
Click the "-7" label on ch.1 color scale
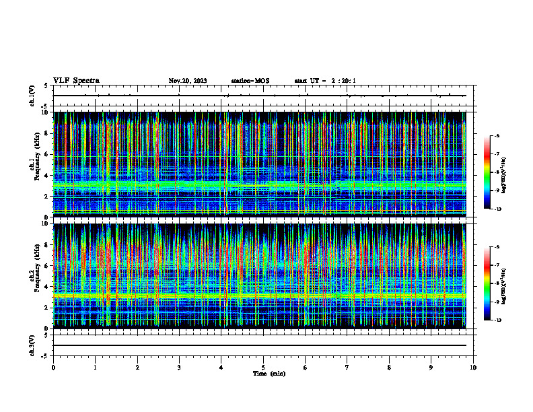point(497,154)
